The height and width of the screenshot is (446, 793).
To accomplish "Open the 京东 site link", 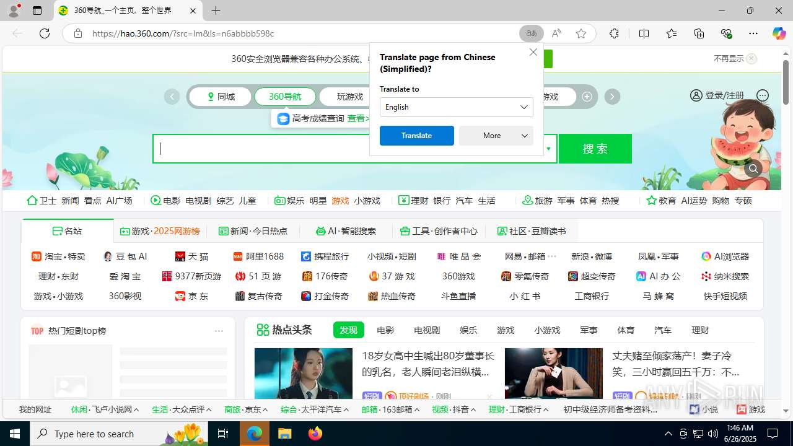I will click(x=192, y=296).
